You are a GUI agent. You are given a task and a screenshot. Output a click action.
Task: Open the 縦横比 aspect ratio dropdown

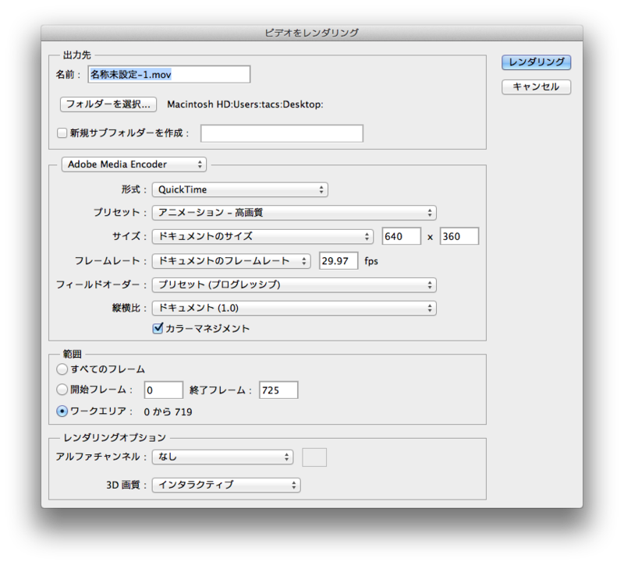pyautogui.click(x=294, y=308)
